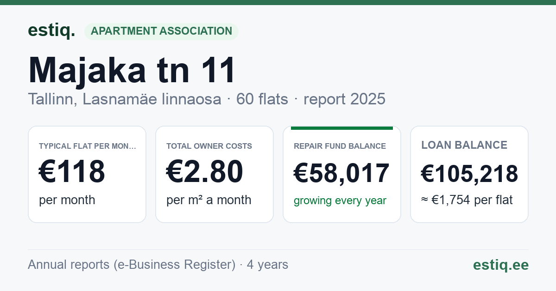Select the €2.80 value

[x=204, y=172]
